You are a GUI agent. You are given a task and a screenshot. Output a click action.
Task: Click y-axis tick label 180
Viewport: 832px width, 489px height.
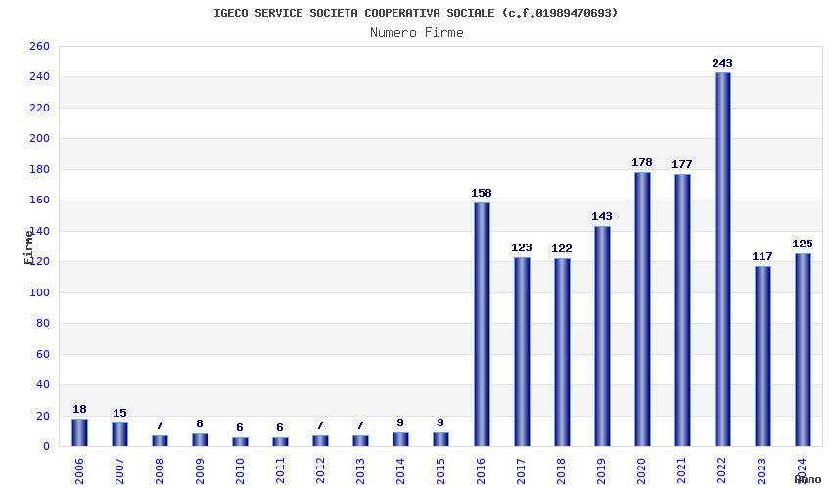tap(40, 170)
